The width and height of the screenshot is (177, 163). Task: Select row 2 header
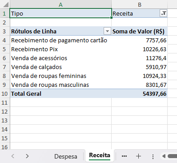[4, 22]
